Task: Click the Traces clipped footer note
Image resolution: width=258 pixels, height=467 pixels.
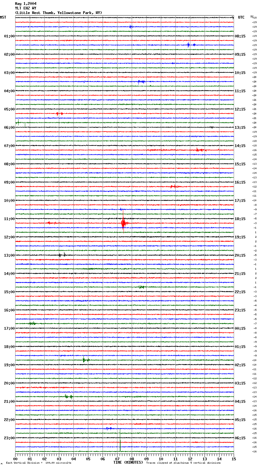Action: pyautogui.click(x=183, y=463)
